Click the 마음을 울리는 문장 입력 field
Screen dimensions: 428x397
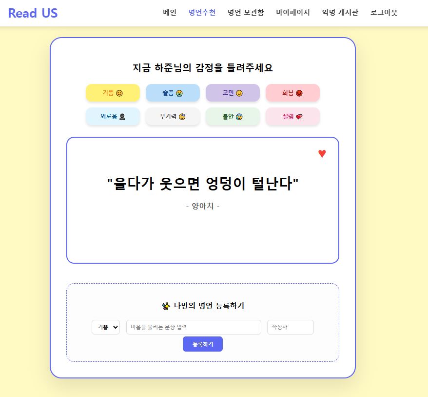194,327
